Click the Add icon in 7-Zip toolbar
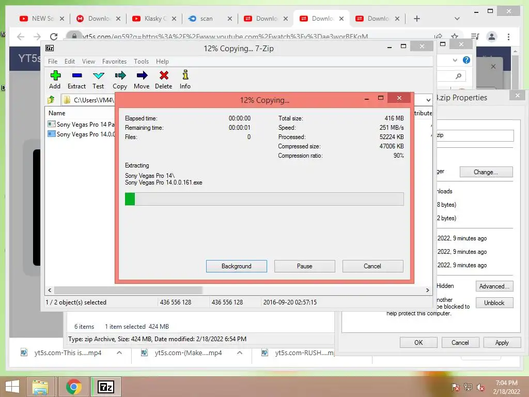The height and width of the screenshot is (397, 529). pyautogui.click(x=55, y=80)
